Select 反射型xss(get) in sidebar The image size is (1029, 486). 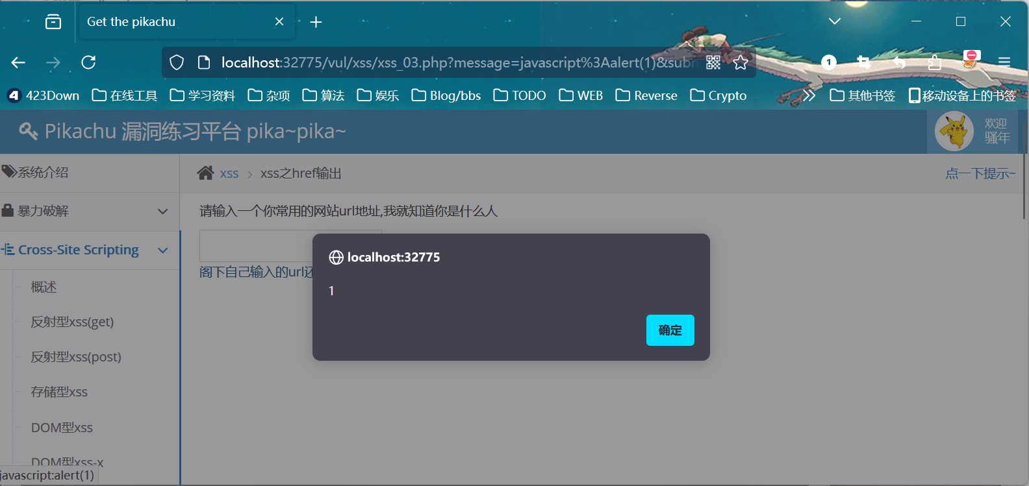pyautogui.click(x=72, y=322)
